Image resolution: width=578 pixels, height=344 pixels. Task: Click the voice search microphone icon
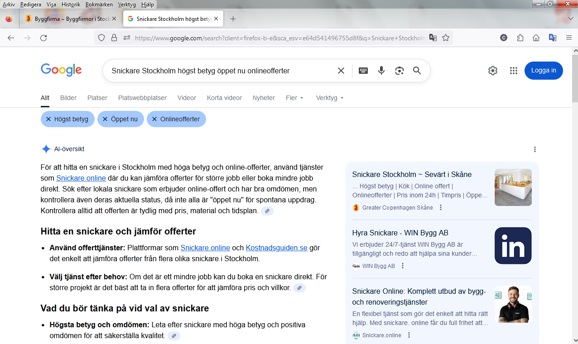pos(381,71)
